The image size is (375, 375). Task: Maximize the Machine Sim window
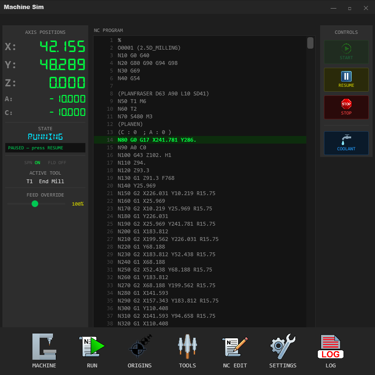(x=350, y=8)
